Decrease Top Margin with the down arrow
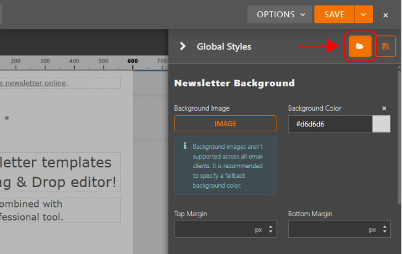Viewport: 402px width, 254px height. (271, 232)
